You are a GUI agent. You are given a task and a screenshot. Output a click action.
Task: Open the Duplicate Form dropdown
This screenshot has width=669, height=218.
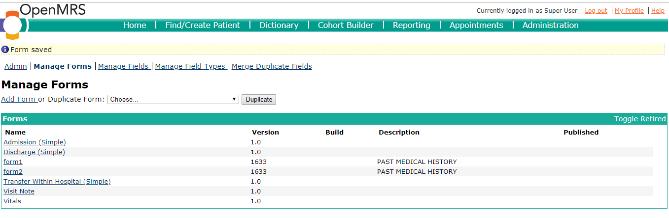(x=173, y=99)
